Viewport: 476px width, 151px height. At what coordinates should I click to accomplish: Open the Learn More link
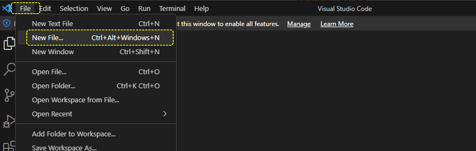coord(336,24)
